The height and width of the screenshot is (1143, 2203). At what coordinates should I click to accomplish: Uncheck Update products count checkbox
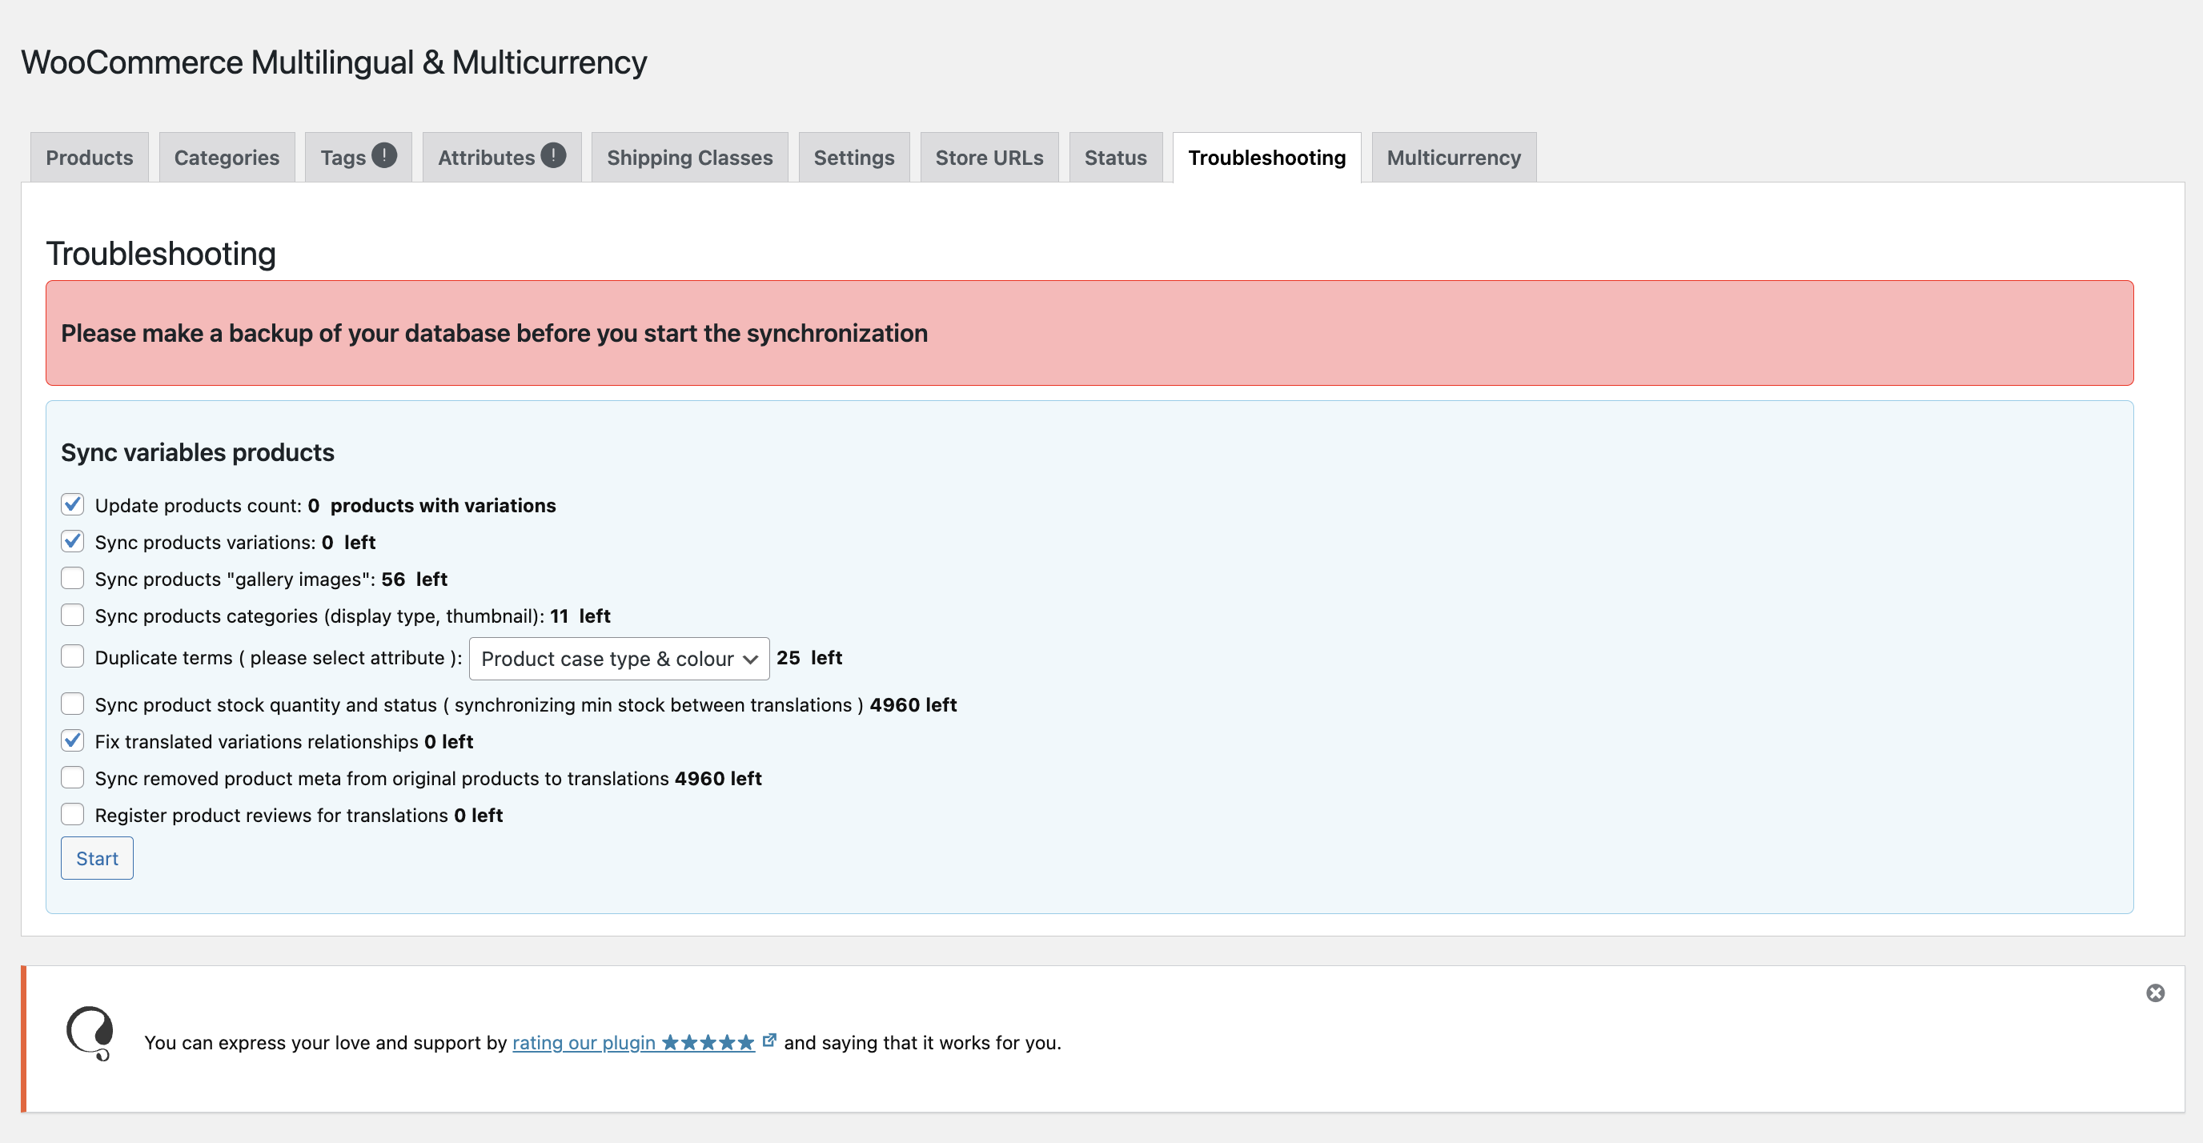click(73, 504)
